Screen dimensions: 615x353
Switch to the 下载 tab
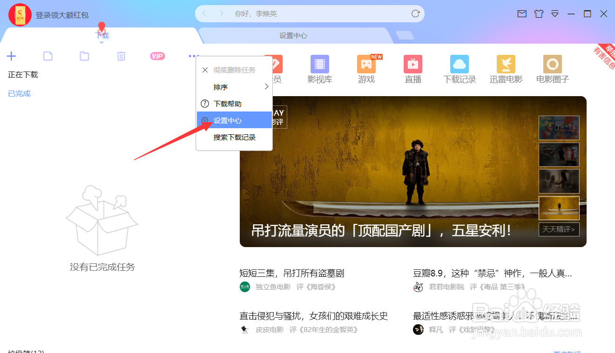tap(102, 36)
